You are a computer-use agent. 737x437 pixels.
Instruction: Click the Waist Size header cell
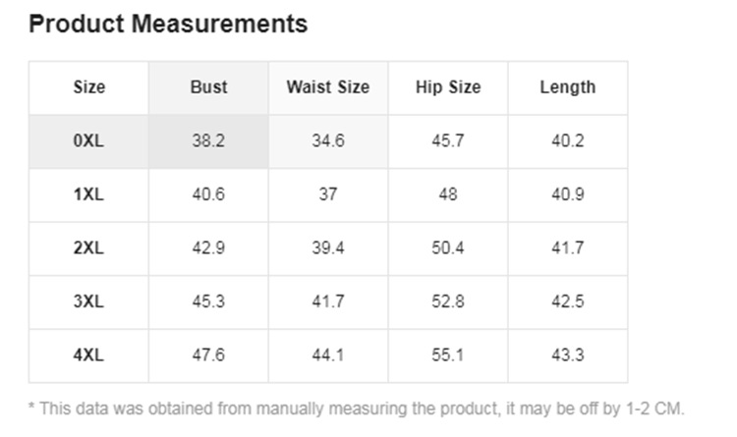(x=328, y=87)
